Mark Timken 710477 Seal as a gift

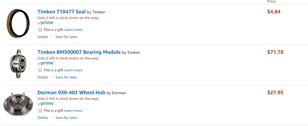click(40, 30)
